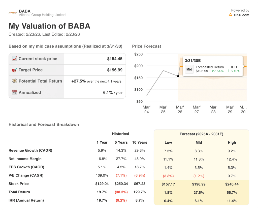Screen dimensions: 258x210
Task: Click the green up arrow beside 6.10%
Action: coord(229,71)
